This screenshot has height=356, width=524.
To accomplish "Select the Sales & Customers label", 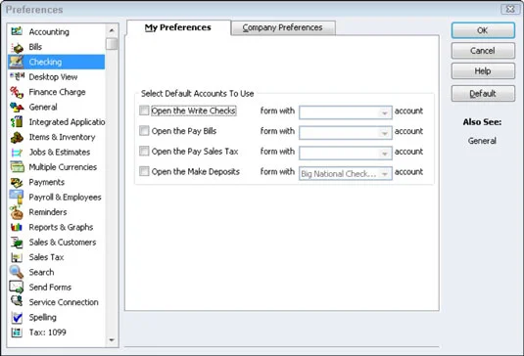I will click(x=63, y=242).
